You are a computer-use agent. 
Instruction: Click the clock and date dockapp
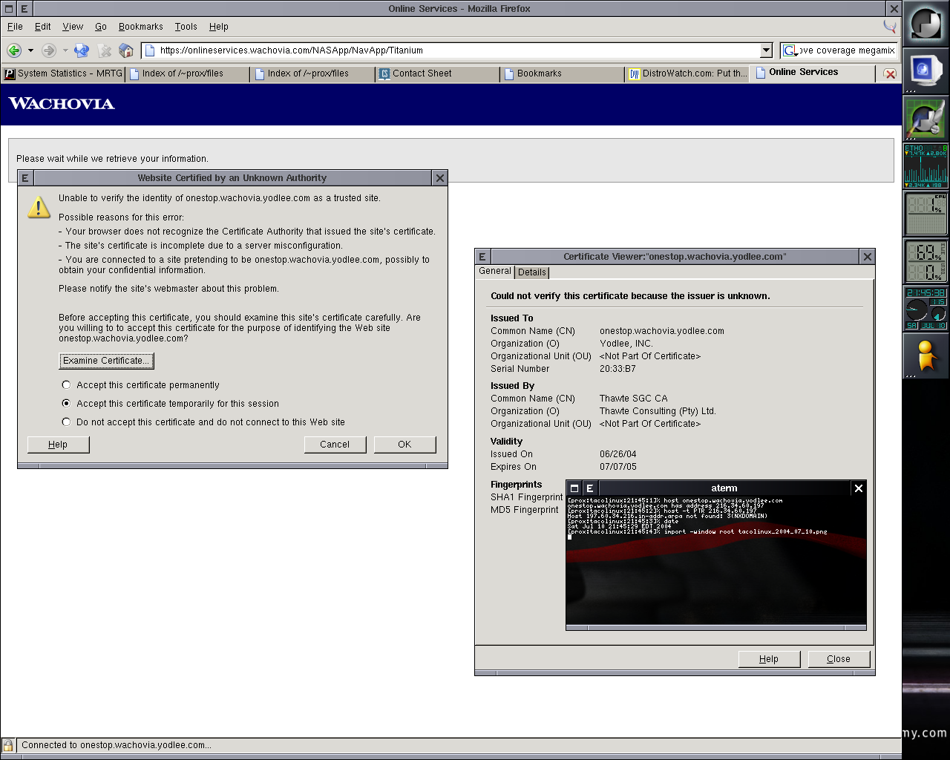pos(926,308)
